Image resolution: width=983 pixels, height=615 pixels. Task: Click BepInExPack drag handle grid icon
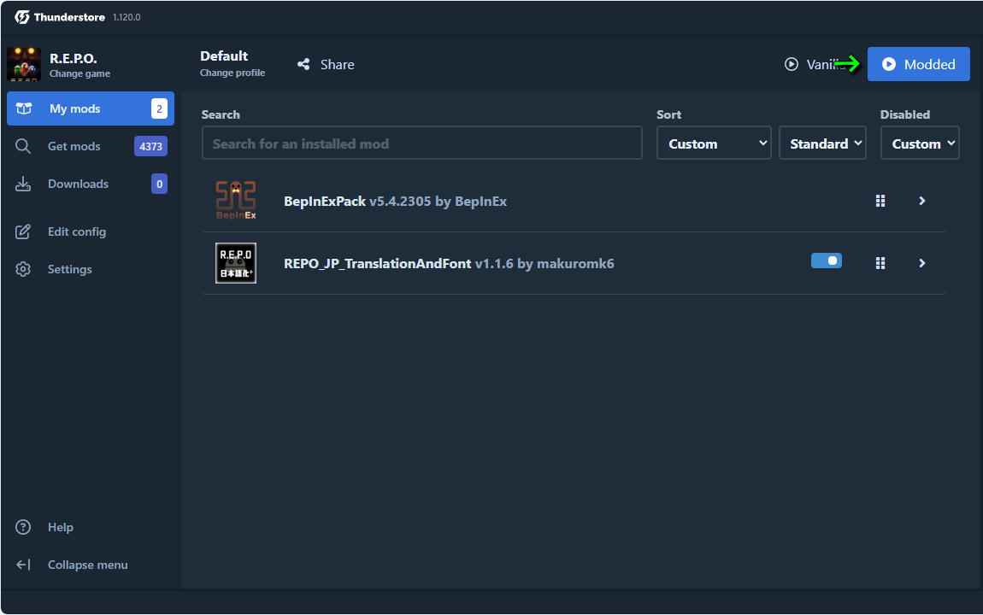[880, 201]
